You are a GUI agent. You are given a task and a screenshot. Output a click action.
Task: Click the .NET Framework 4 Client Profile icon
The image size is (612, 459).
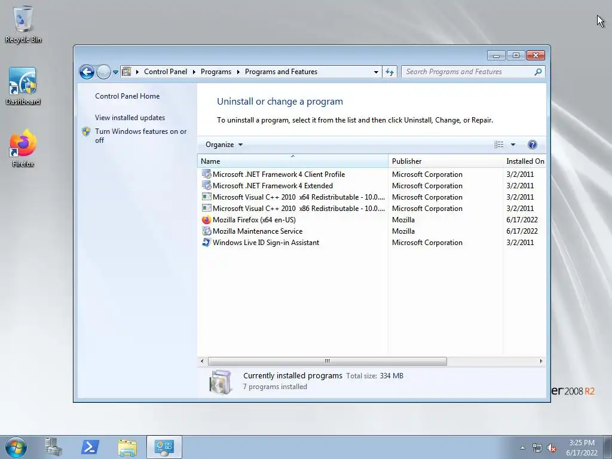[x=206, y=174]
